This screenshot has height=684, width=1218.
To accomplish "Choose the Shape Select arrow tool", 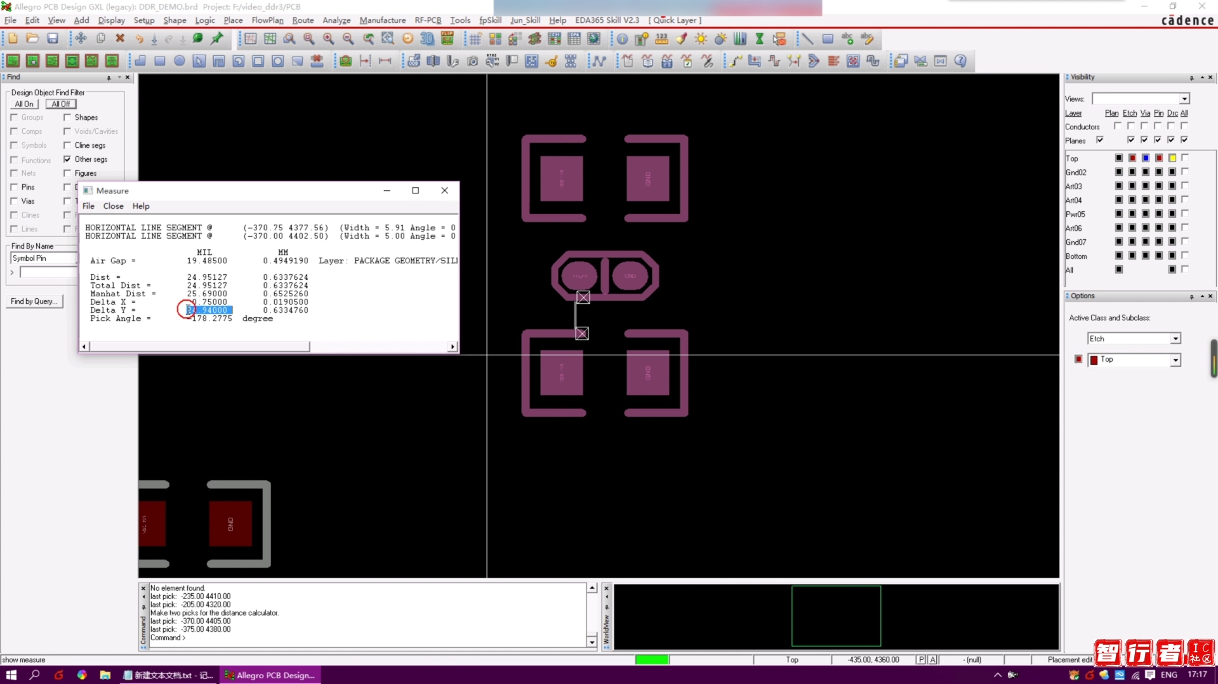I will [x=199, y=61].
